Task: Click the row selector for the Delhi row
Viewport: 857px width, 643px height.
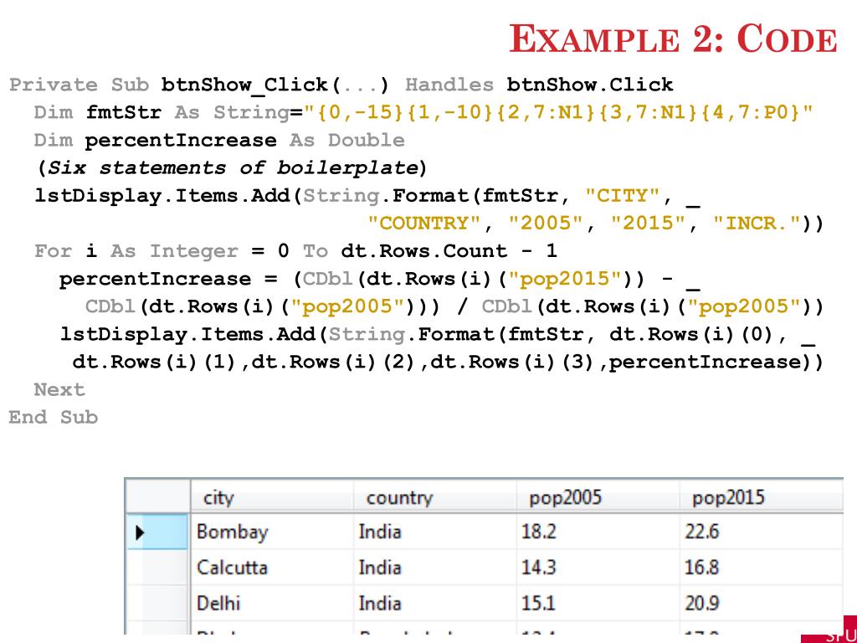Action: coord(157,603)
